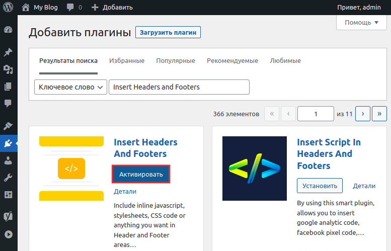Open the Pages sidebar icon

[x=8, y=87]
